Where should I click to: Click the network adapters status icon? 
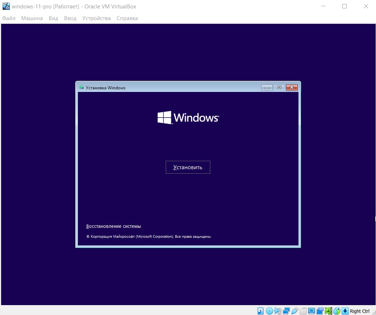286,311
